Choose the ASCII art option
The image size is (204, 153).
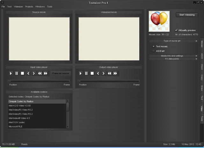click(154, 51)
